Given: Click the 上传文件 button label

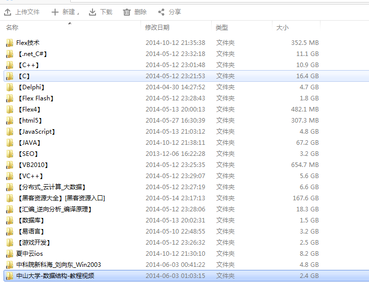Looking at the screenshot, I should pyautogui.click(x=27, y=12).
